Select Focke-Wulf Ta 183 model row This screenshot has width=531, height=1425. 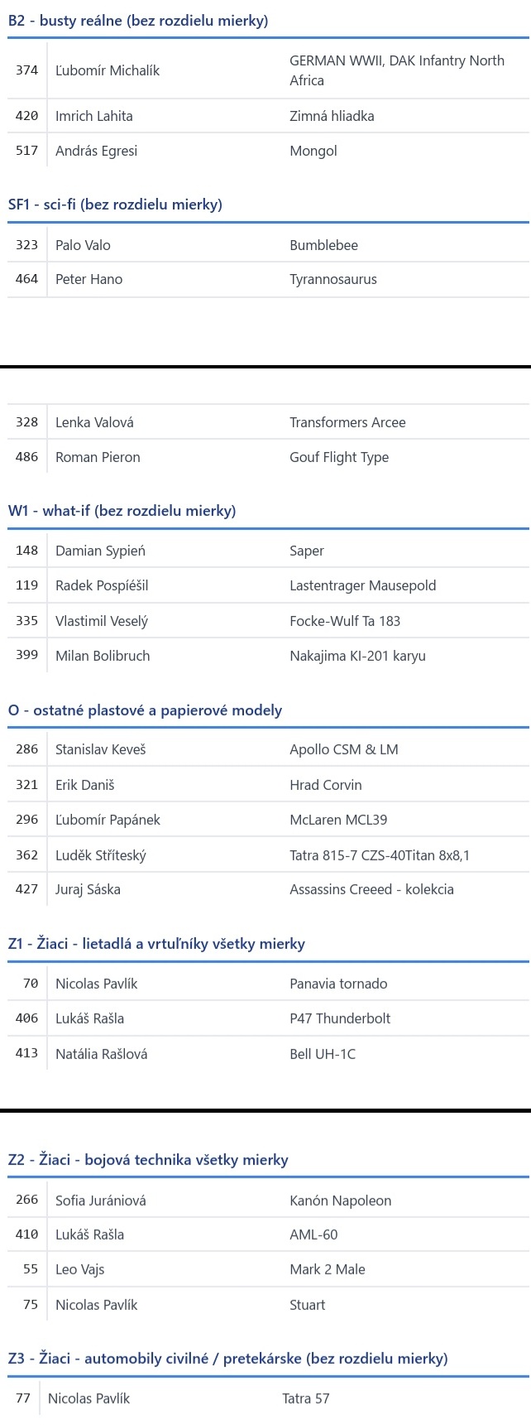(x=268, y=621)
